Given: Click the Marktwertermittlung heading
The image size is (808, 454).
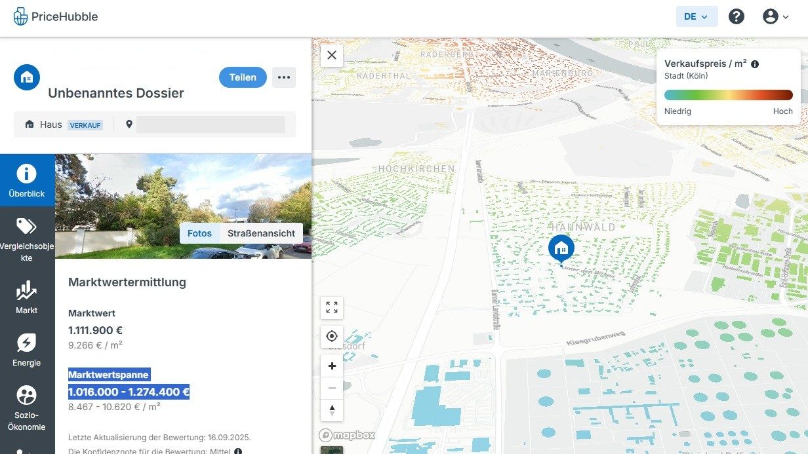Looking at the screenshot, I should click(x=127, y=282).
